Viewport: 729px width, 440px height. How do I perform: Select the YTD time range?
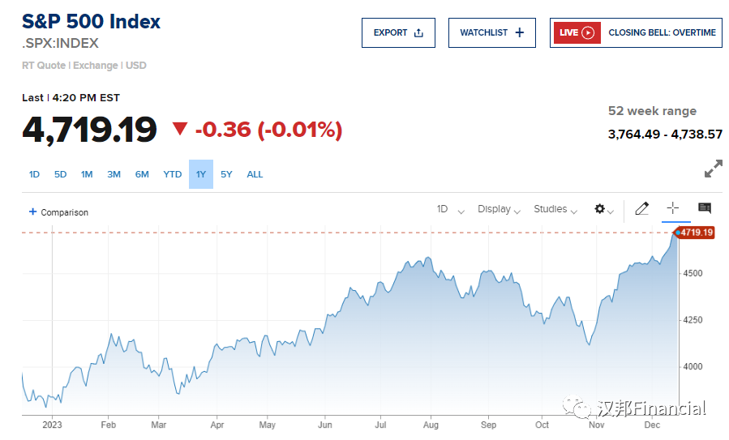pos(172,174)
